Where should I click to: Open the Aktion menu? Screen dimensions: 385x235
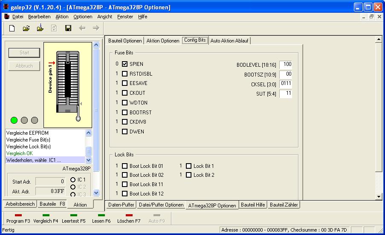[x=62, y=17]
